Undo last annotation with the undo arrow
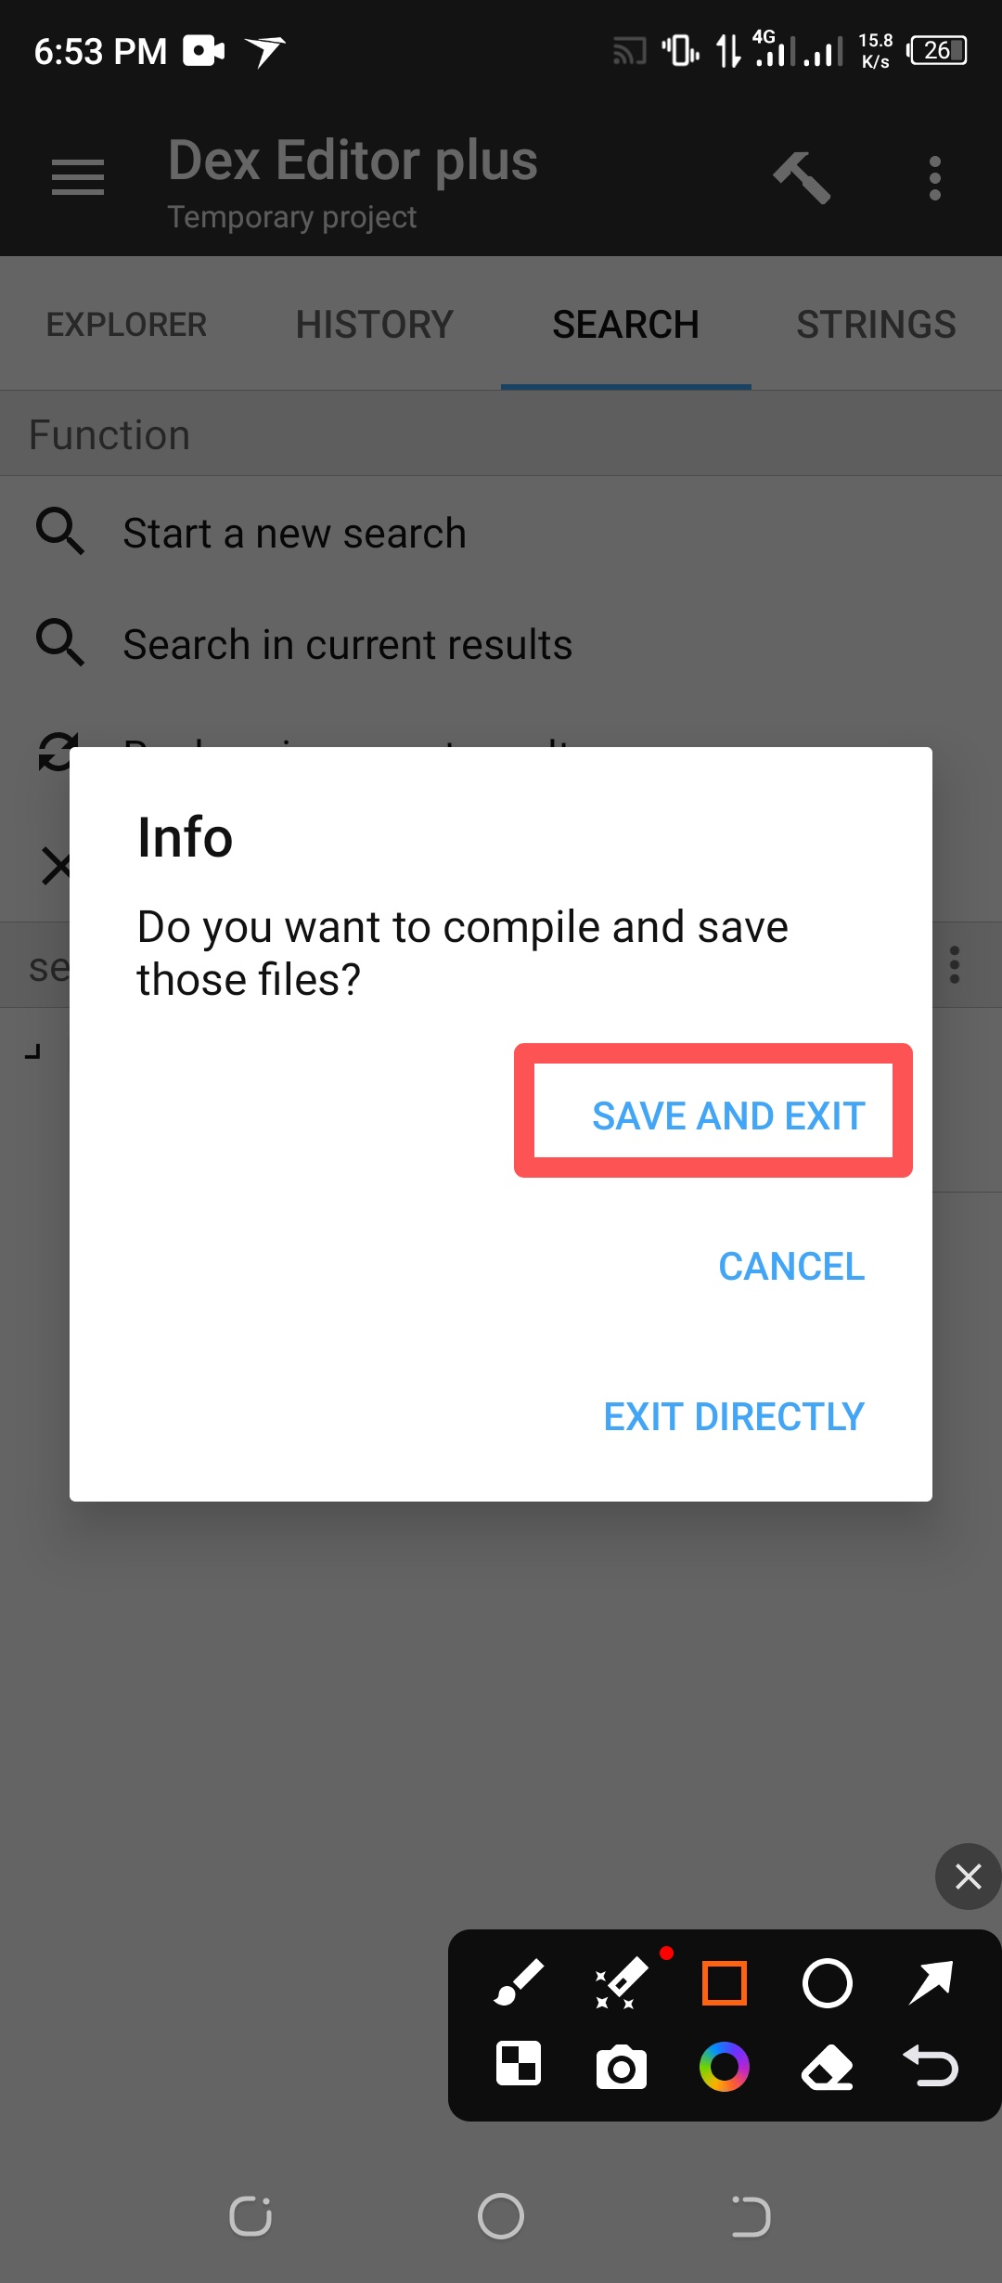 [931, 2066]
